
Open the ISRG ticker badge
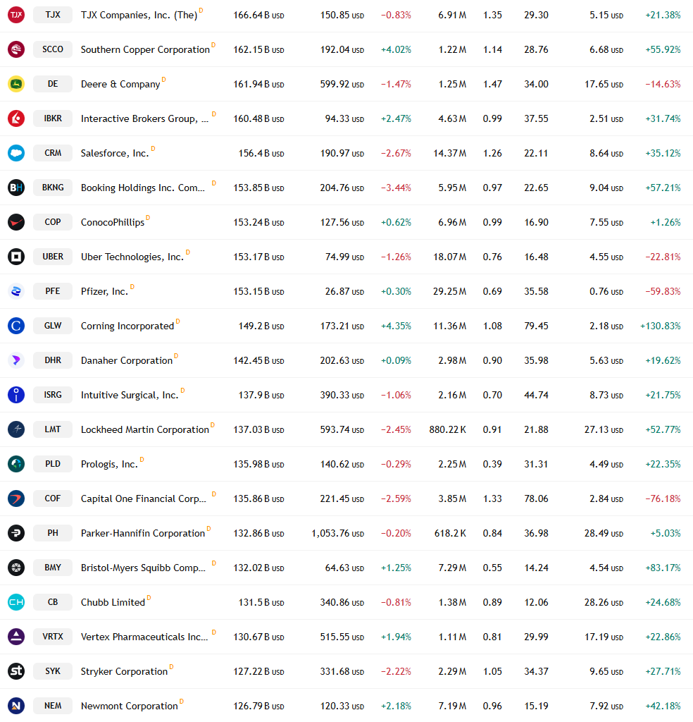pyautogui.click(x=53, y=395)
